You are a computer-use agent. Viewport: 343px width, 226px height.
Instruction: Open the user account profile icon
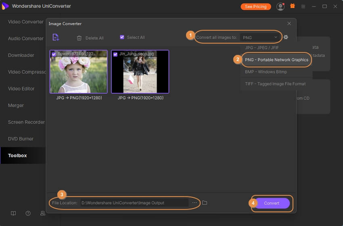(280, 6)
